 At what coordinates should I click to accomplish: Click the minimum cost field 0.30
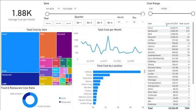pyautogui.click(x=154, y=9)
